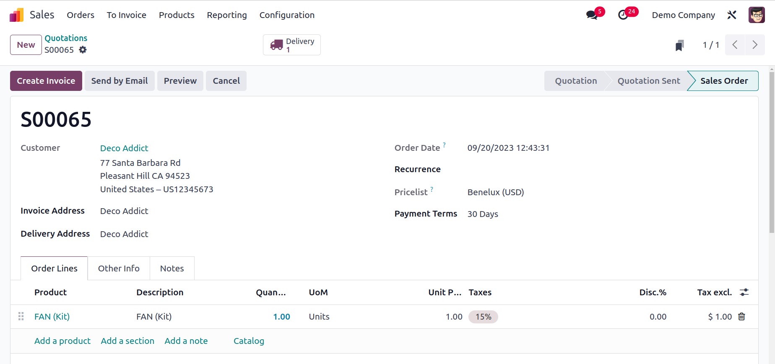
Task: Click the Preview button
Action: pos(180,81)
